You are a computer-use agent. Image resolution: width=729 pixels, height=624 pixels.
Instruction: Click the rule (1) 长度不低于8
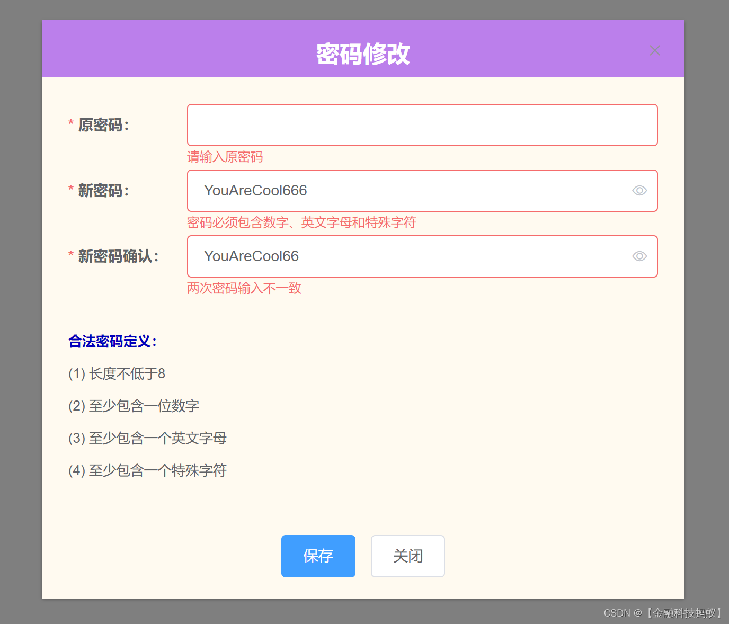click(x=117, y=374)
